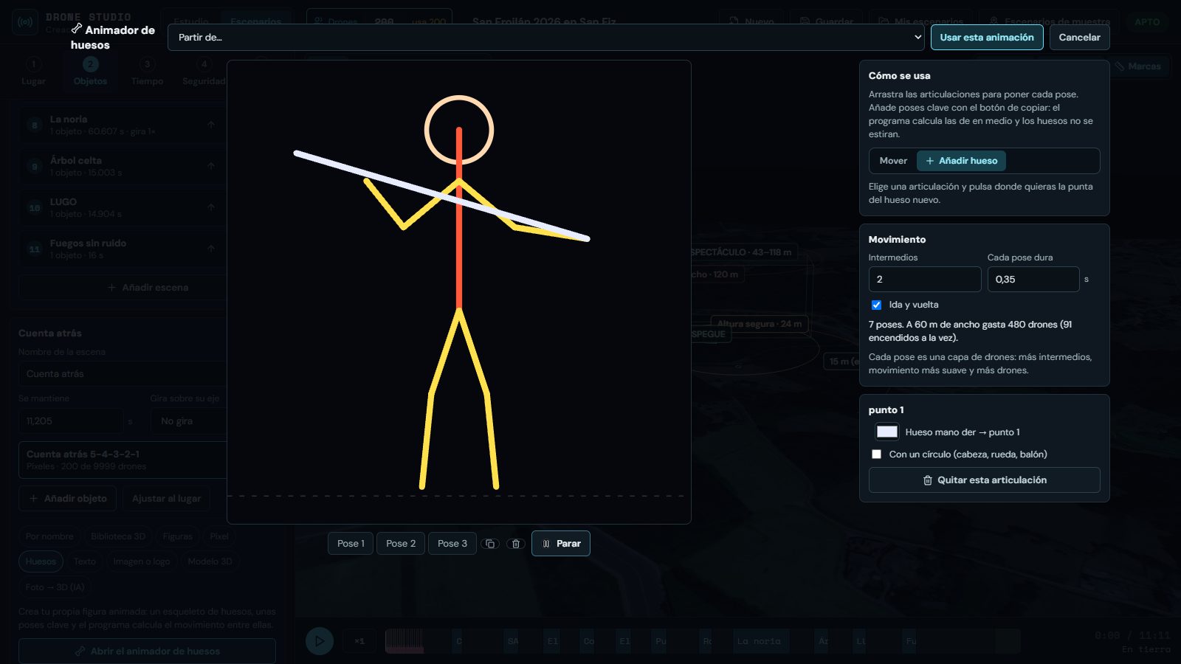
Task: Start timeline playback with the round play button
Action: tap(320, 641)
